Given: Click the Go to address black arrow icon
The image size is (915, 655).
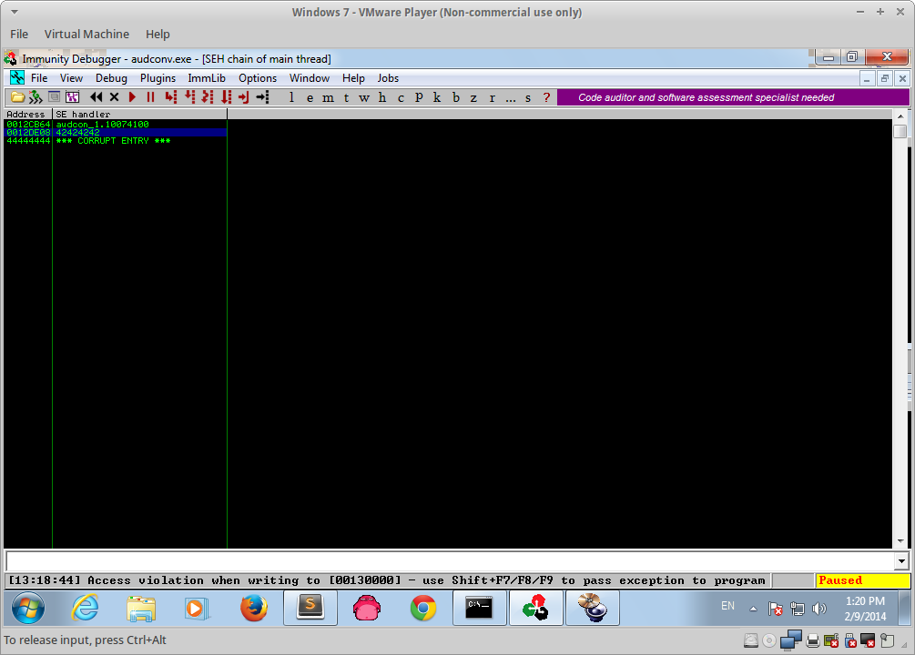Looking at the screenshot, I should pyautogui.click(x=262, y=97).
